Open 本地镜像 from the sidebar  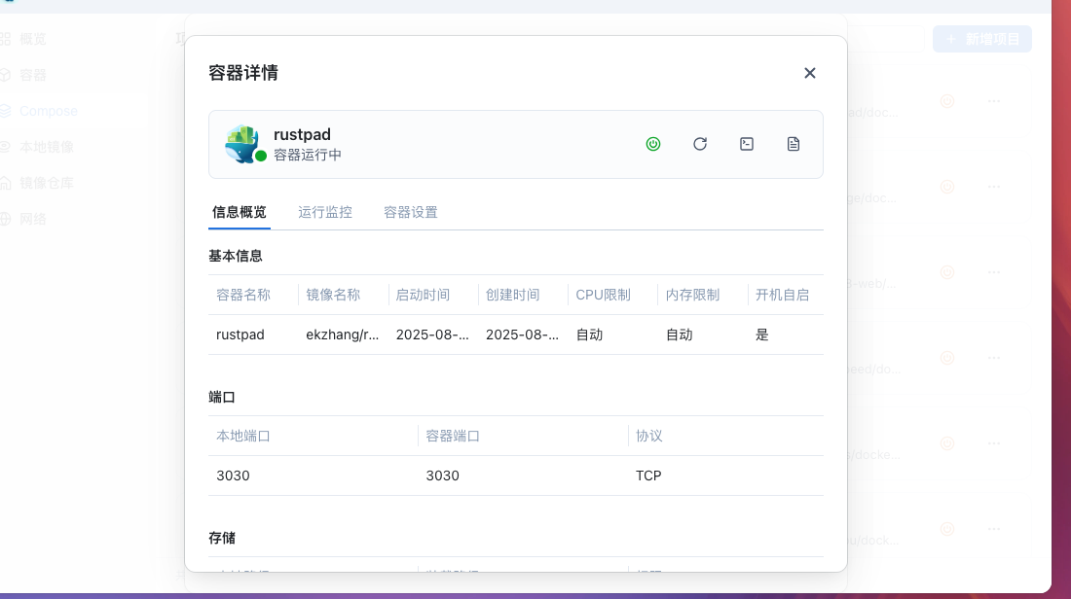click(46, 147)
